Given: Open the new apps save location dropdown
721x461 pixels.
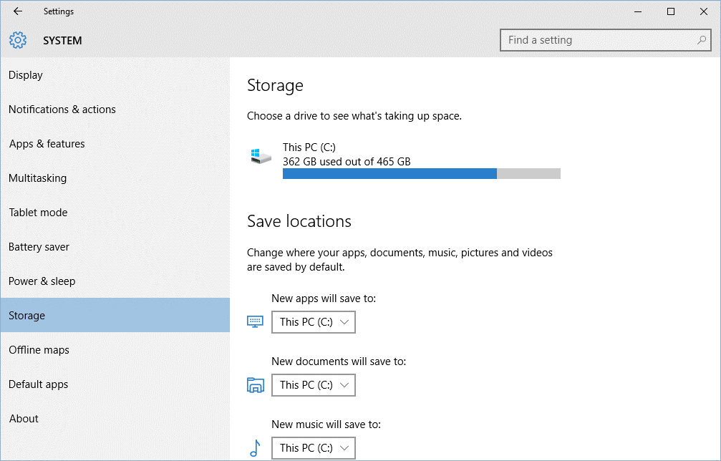Looking at the screenshot, I should 314,322.
